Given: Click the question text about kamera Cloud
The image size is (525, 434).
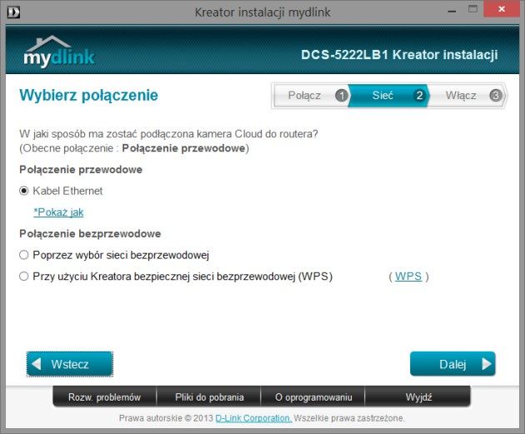Looking at the screenshot, I should [168, 134].
